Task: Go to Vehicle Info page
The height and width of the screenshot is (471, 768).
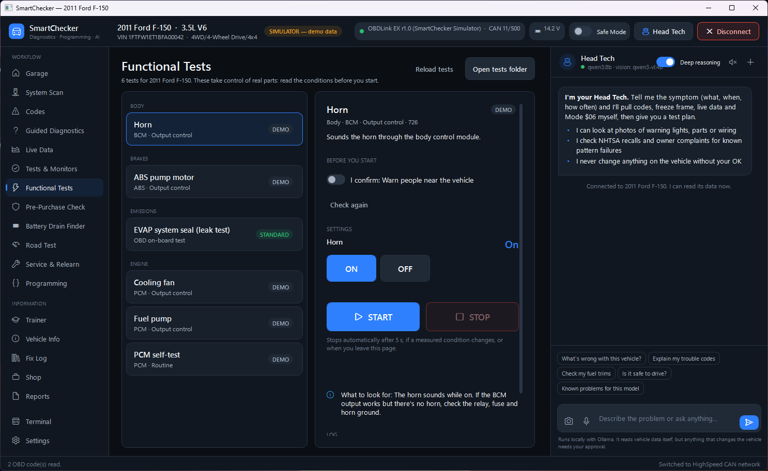Action: click(55, 339)
